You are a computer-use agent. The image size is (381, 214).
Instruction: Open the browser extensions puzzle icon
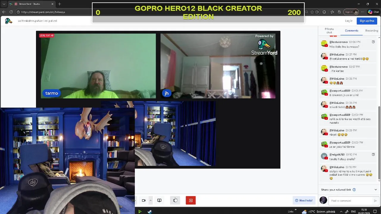(x=324, y=12)
